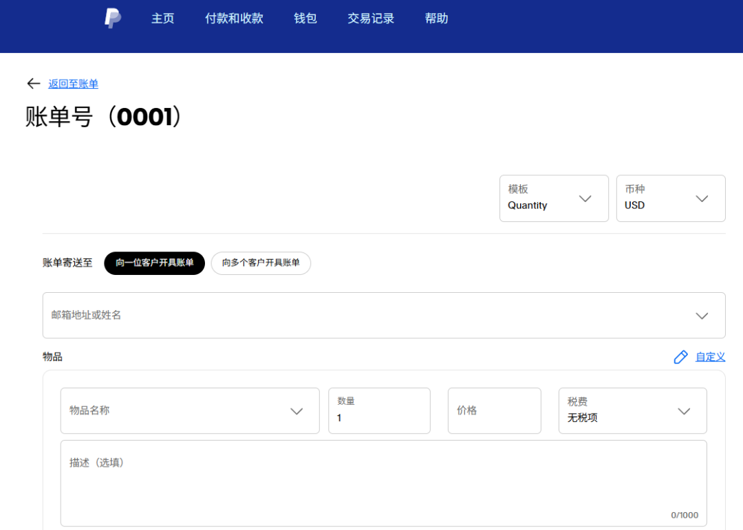The width and height of the screenshot is (743, 530).
Task: Open the Quantity template dropdown
Action: coord(554,198)
